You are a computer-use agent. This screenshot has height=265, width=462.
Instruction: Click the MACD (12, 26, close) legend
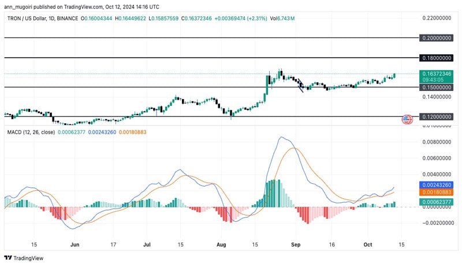(x=31, y=132)
